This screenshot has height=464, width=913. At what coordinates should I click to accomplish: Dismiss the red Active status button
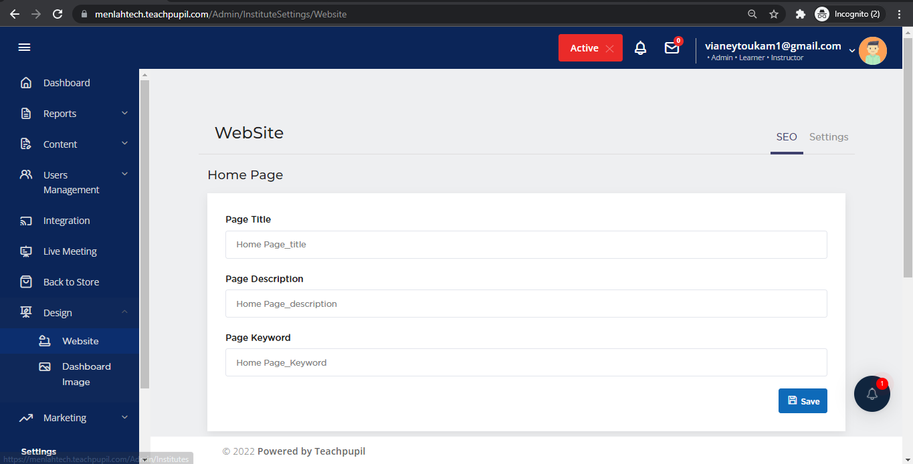coord(609,48)
